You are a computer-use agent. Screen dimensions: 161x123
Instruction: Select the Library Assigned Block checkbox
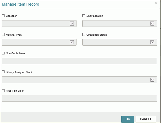click(3, 72)
